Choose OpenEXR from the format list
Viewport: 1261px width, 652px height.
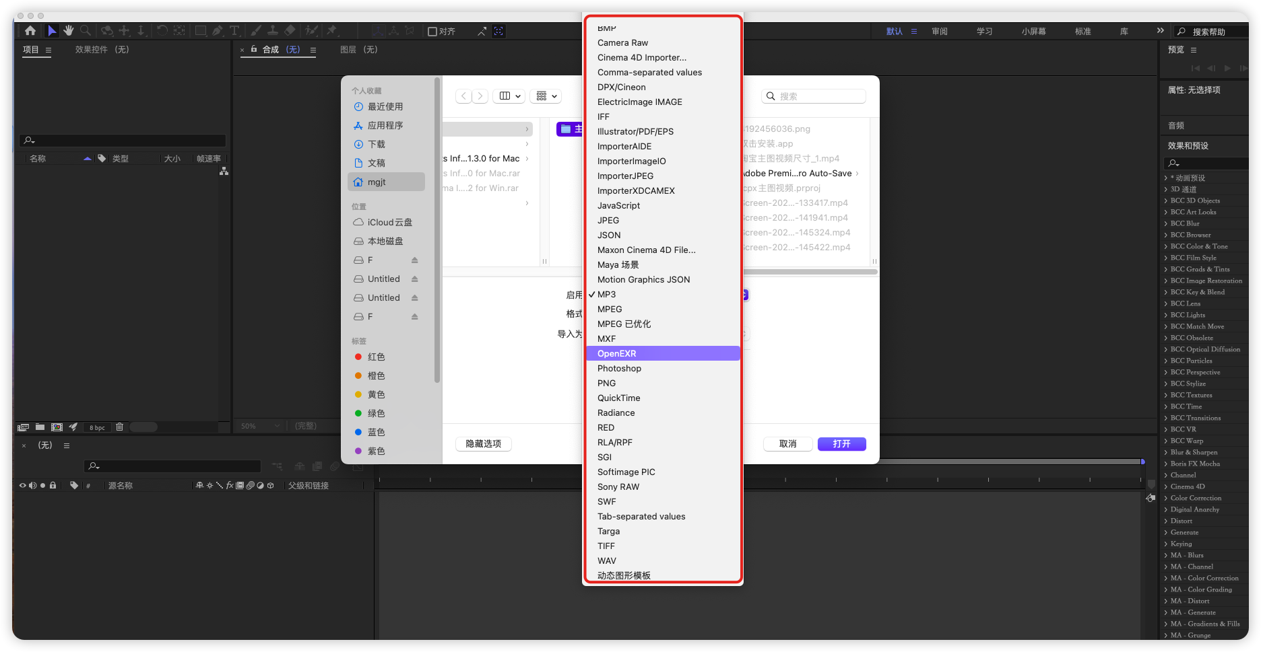(664, 353)
